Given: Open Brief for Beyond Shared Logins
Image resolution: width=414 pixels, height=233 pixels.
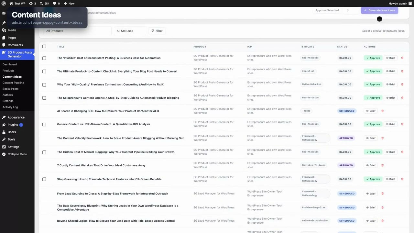Looking at the screenshot, I should [x=371, y=221].
